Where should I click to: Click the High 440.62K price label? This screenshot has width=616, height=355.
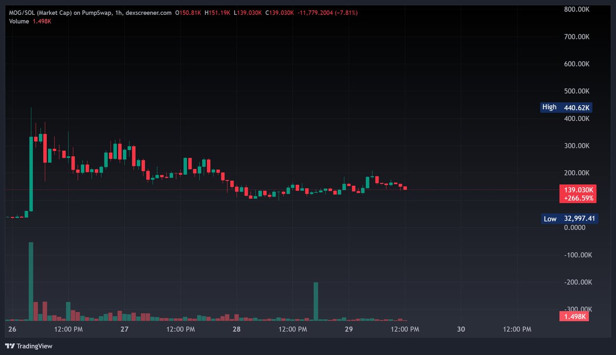tap(567, 107)
